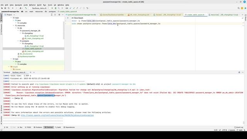
Task: Collapse the password_manager_db folder node
Action: (18, 31)
